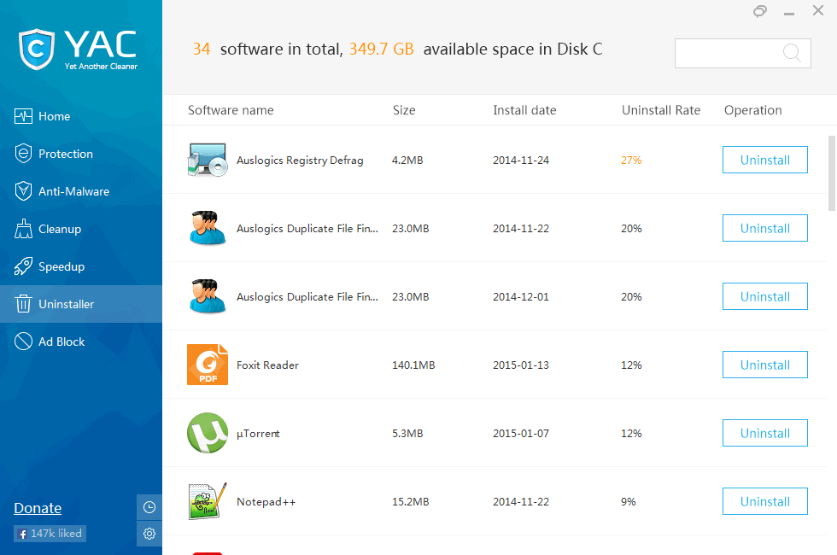This screenshot has height=555, width=837.
Task: Click the Speedup rocket icon
Action: 23,266
